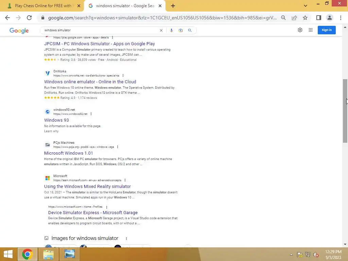This screenshot has height=261, width=348.
Task: Open Microsoft Windows 1.01 result
Action: [68, 153]
